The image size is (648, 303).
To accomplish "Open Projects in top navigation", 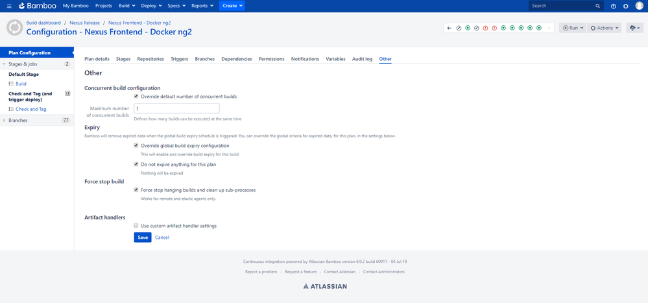I will pyautogui.click(x=103, y=6).
